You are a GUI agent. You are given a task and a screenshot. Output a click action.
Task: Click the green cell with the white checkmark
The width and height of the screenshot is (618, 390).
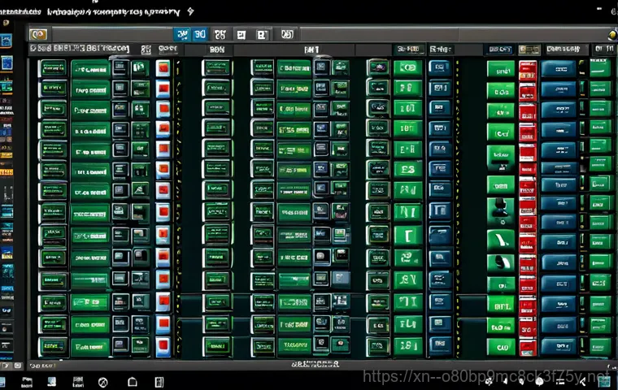click(500, 240)
